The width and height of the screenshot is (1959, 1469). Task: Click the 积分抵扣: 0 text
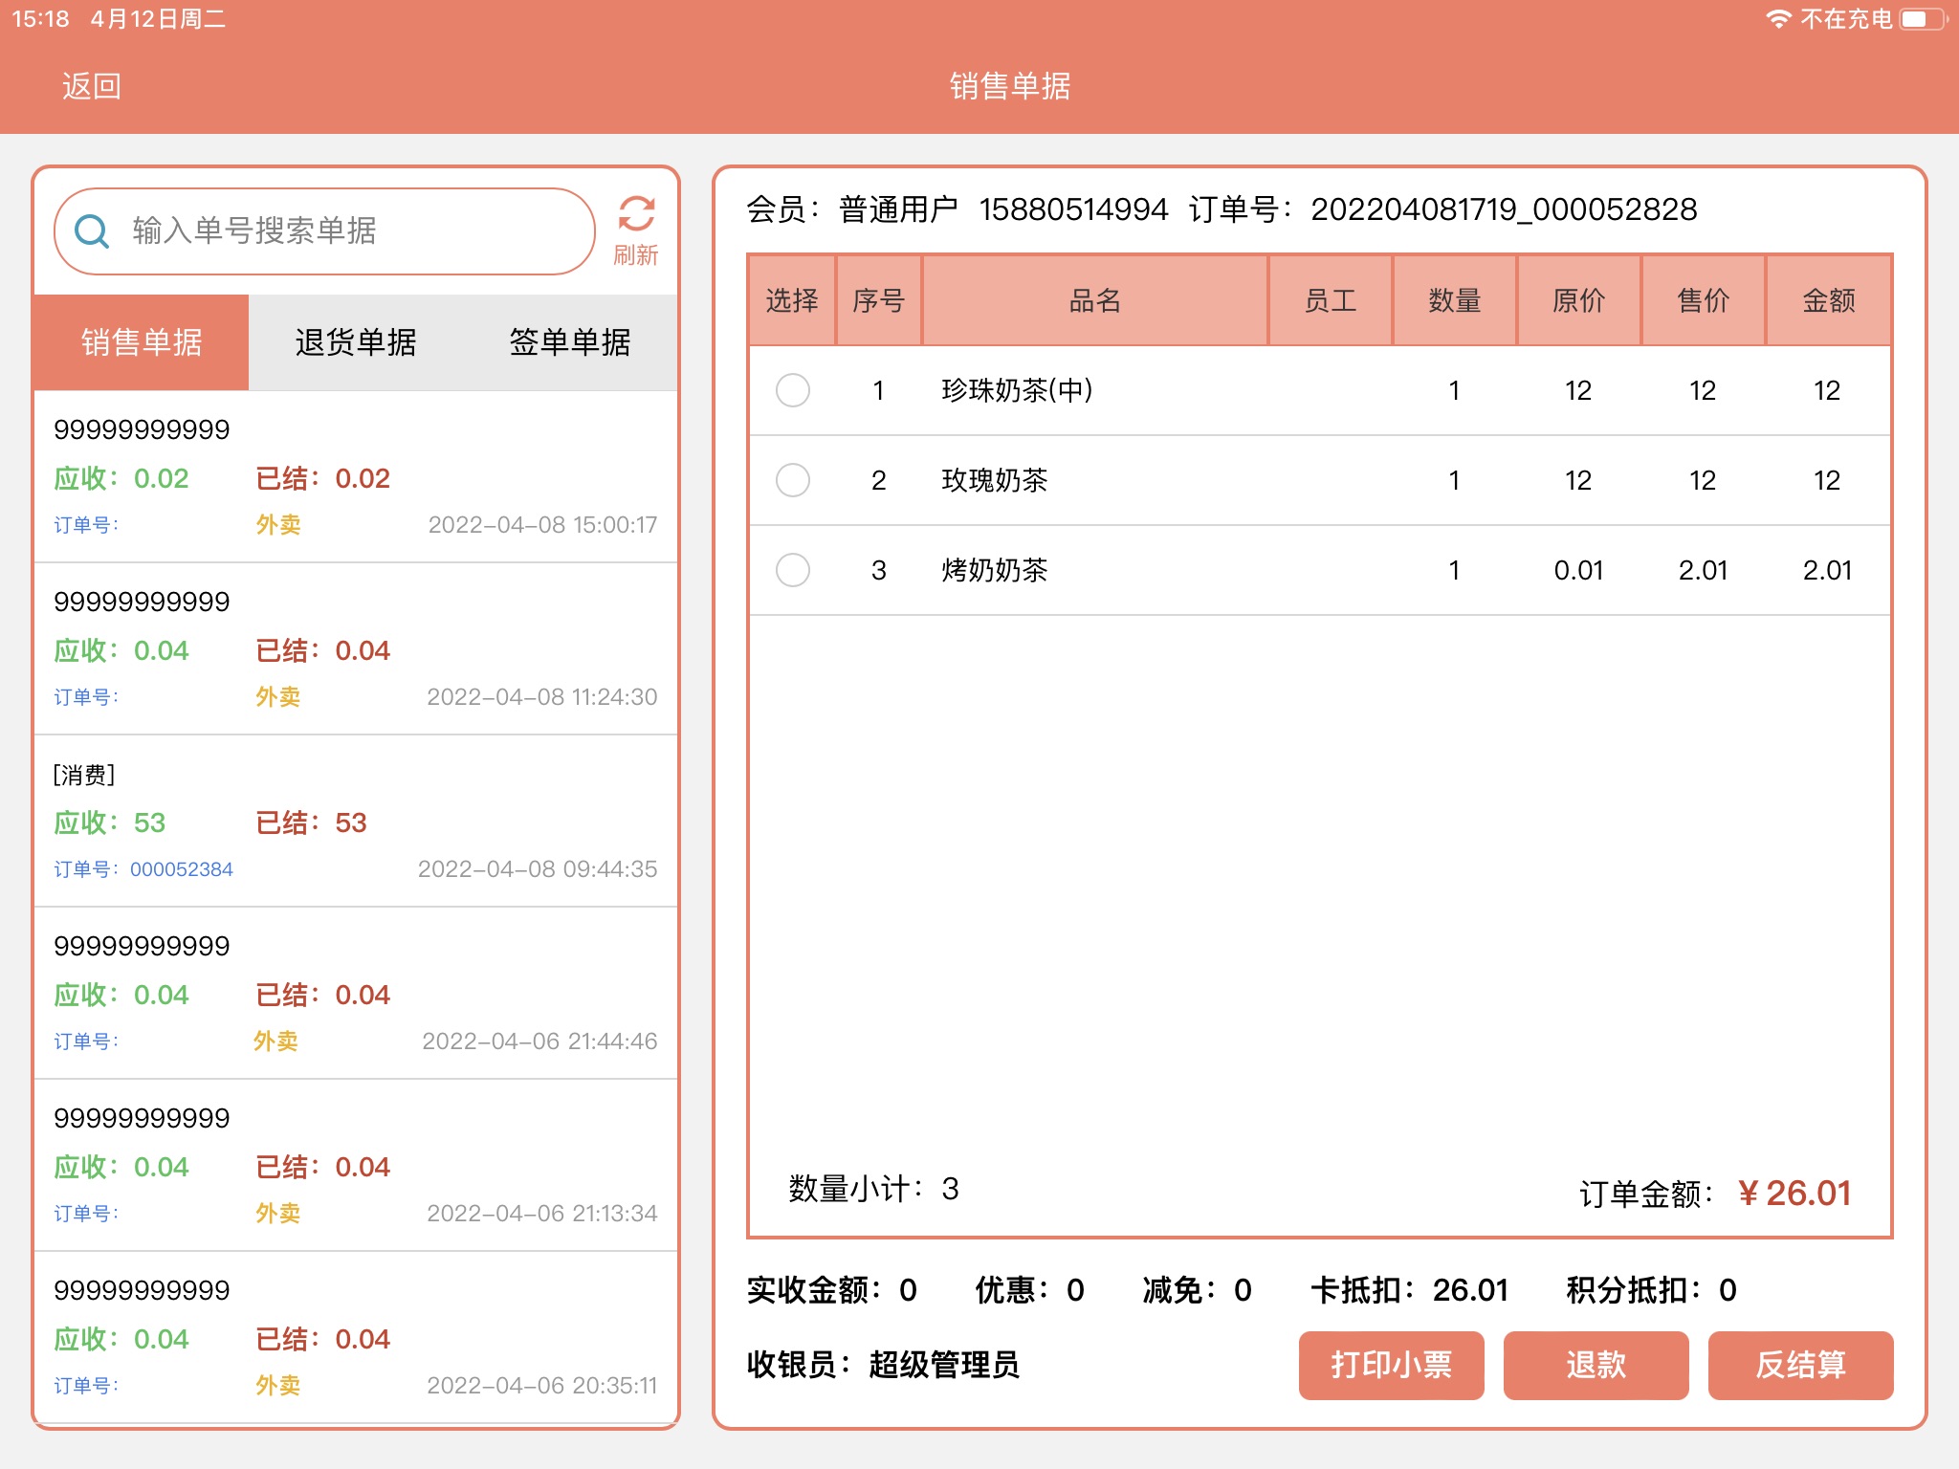tap(1652, 1290)
